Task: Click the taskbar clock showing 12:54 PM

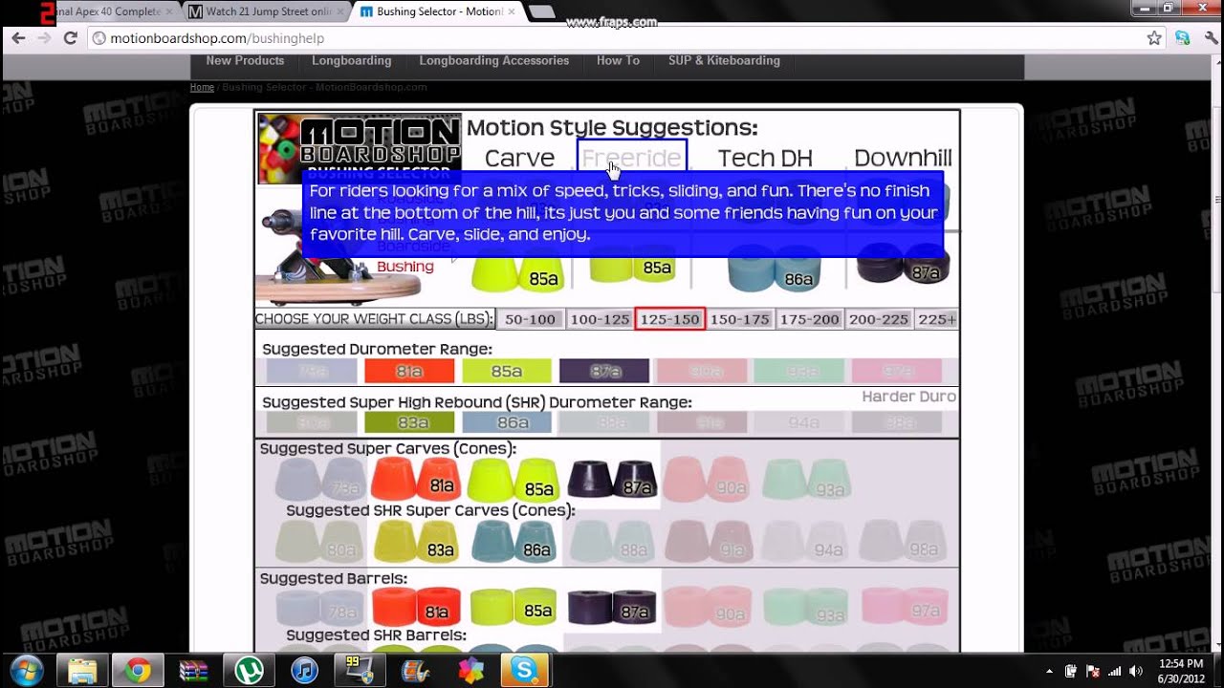Action: point(1181,671)
